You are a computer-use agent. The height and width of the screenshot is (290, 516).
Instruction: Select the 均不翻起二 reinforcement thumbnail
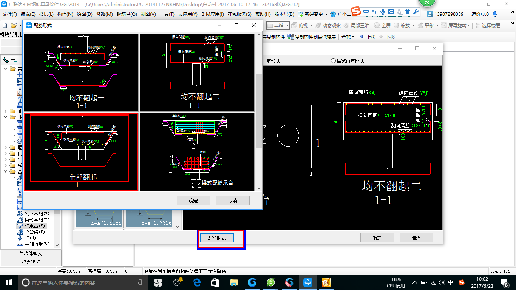pyautogui.click(x=198, y=72)
